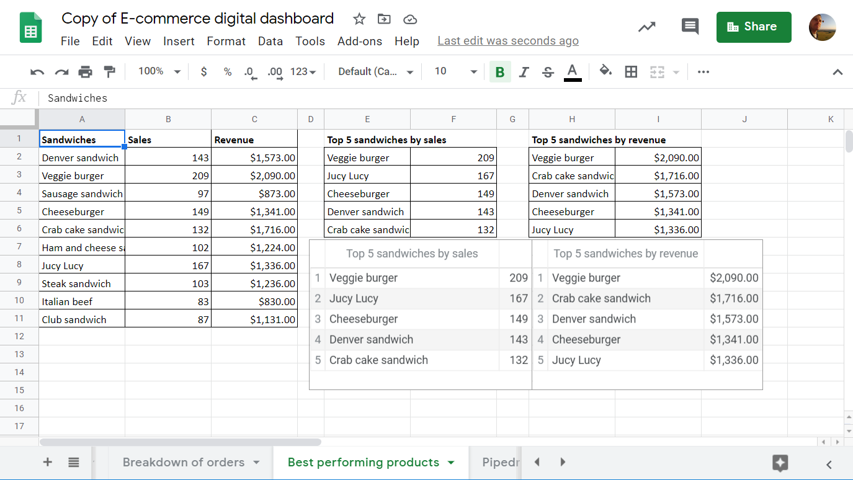Collapse the toolbar with the up chevron

[837, 71]
